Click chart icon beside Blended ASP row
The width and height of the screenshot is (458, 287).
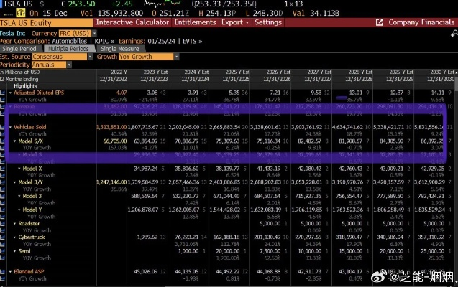click(x=3, y=271)
